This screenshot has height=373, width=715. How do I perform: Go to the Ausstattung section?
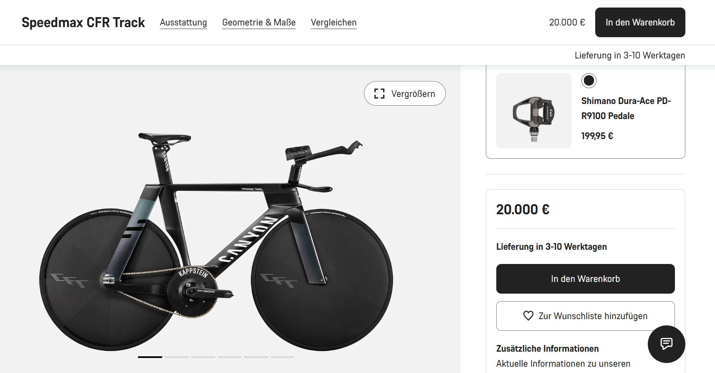click(x=183, y=23)
